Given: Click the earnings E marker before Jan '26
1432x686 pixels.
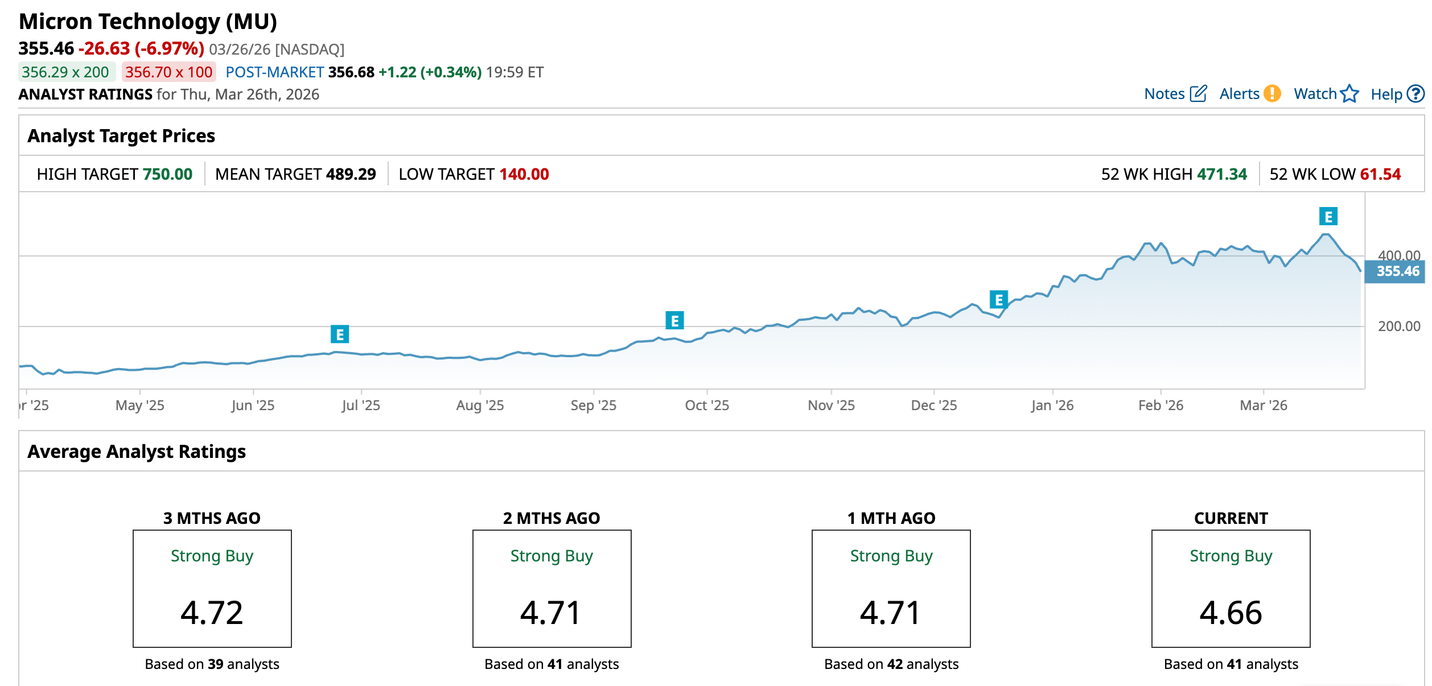Looking at the screenshot, I should coord(999,300).
